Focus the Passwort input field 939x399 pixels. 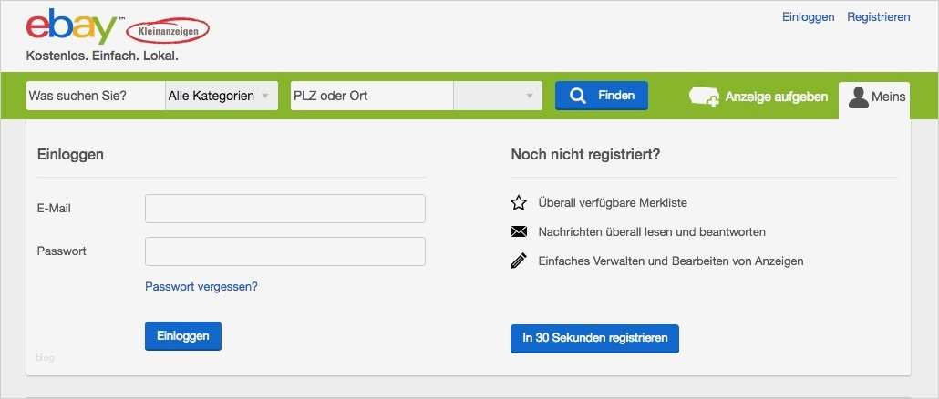coord(285,251)
